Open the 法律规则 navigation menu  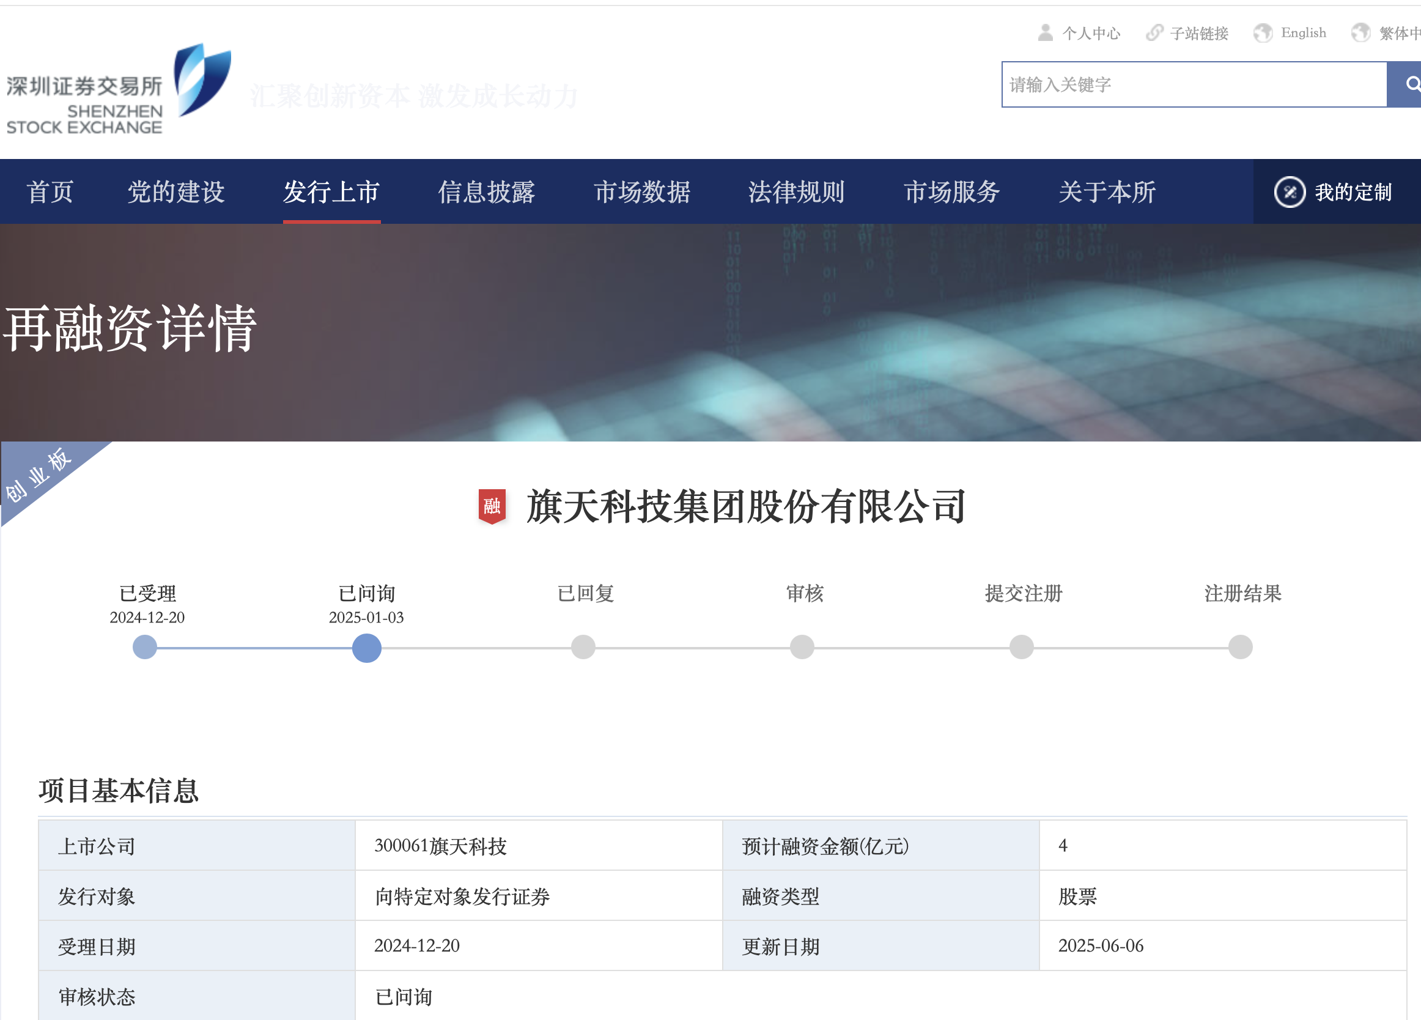796,192
